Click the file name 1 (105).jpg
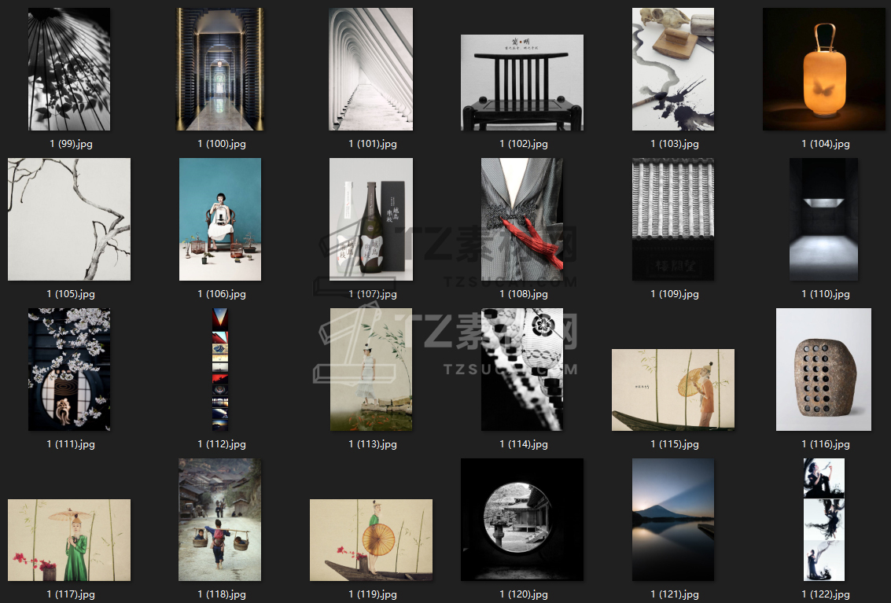This screenshot has width=891, height=603. (x=71, y=294)
